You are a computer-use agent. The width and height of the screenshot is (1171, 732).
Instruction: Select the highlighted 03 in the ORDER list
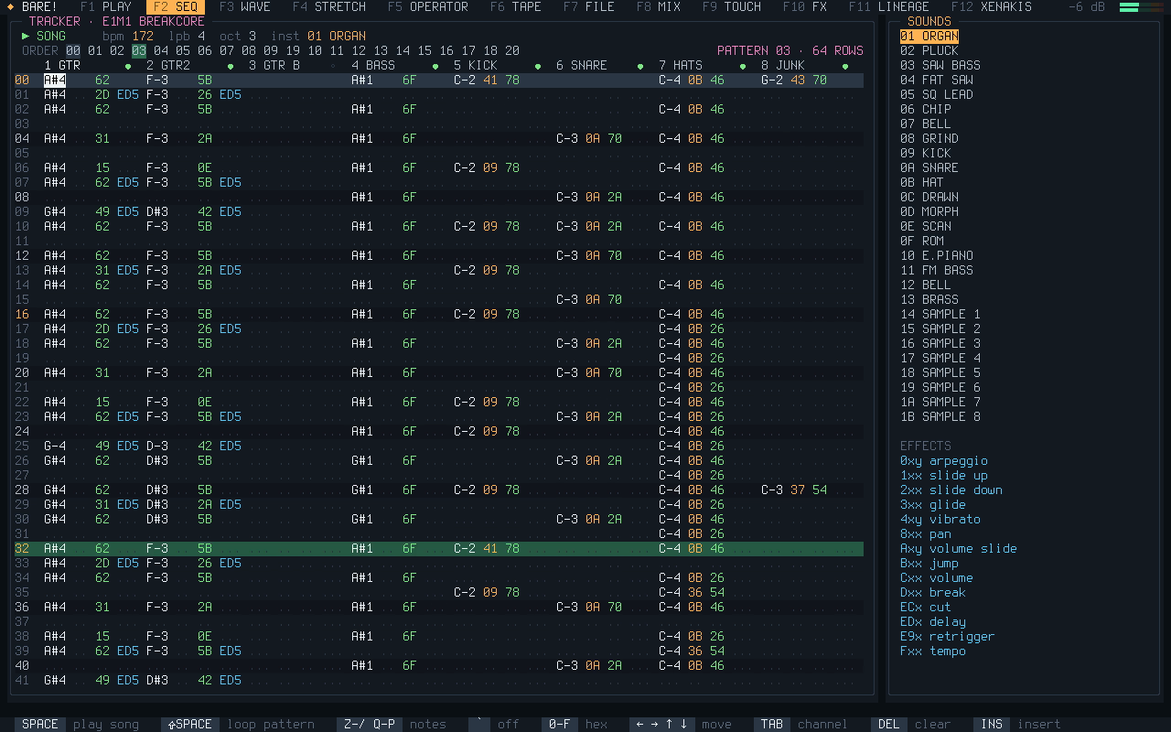click(x=139, y=50)
